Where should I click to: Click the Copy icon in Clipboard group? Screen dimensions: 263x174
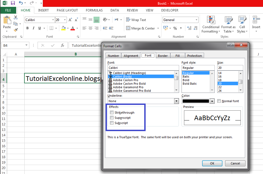(15, 24)
